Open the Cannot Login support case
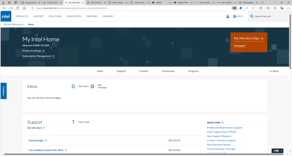This screenshot has height=156, width=292. coord(37,140)
